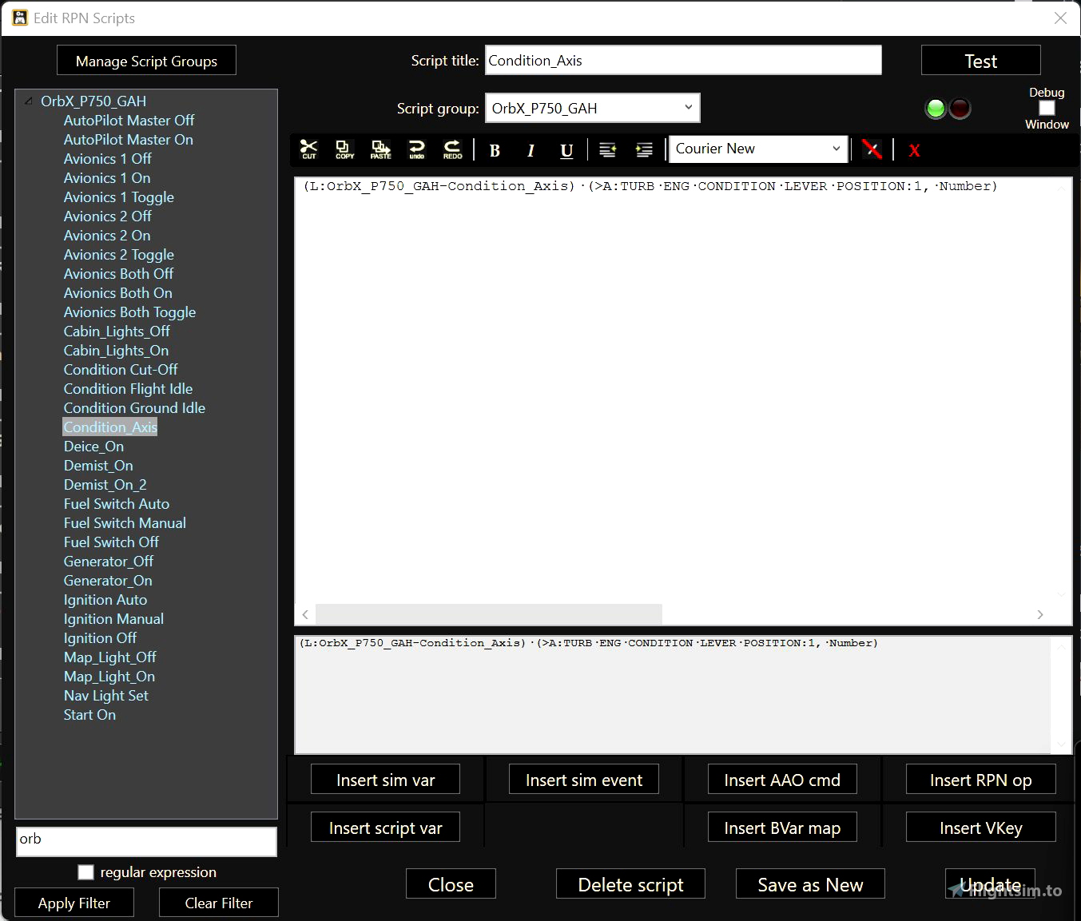
Task: Undo the last edit
Action: [416, 149]
